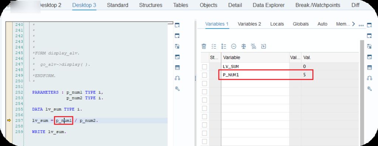Click the St... column header
Screen dimensions: 378x146
pos(215,58)
